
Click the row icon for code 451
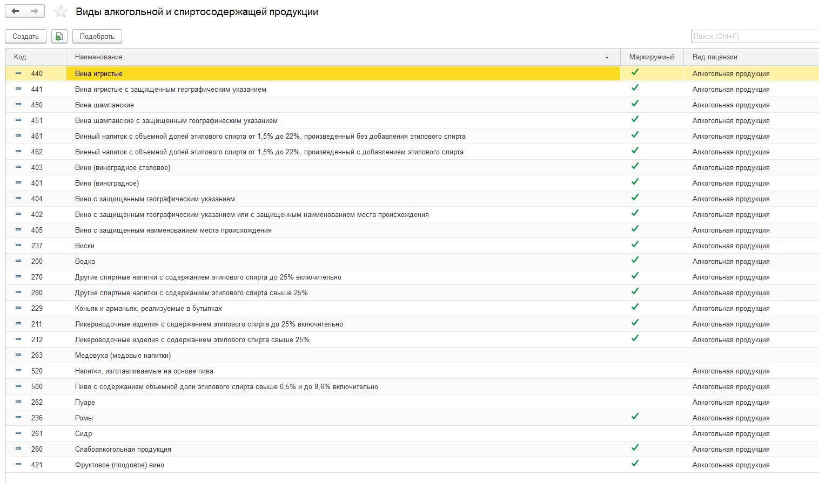(18, 120)
